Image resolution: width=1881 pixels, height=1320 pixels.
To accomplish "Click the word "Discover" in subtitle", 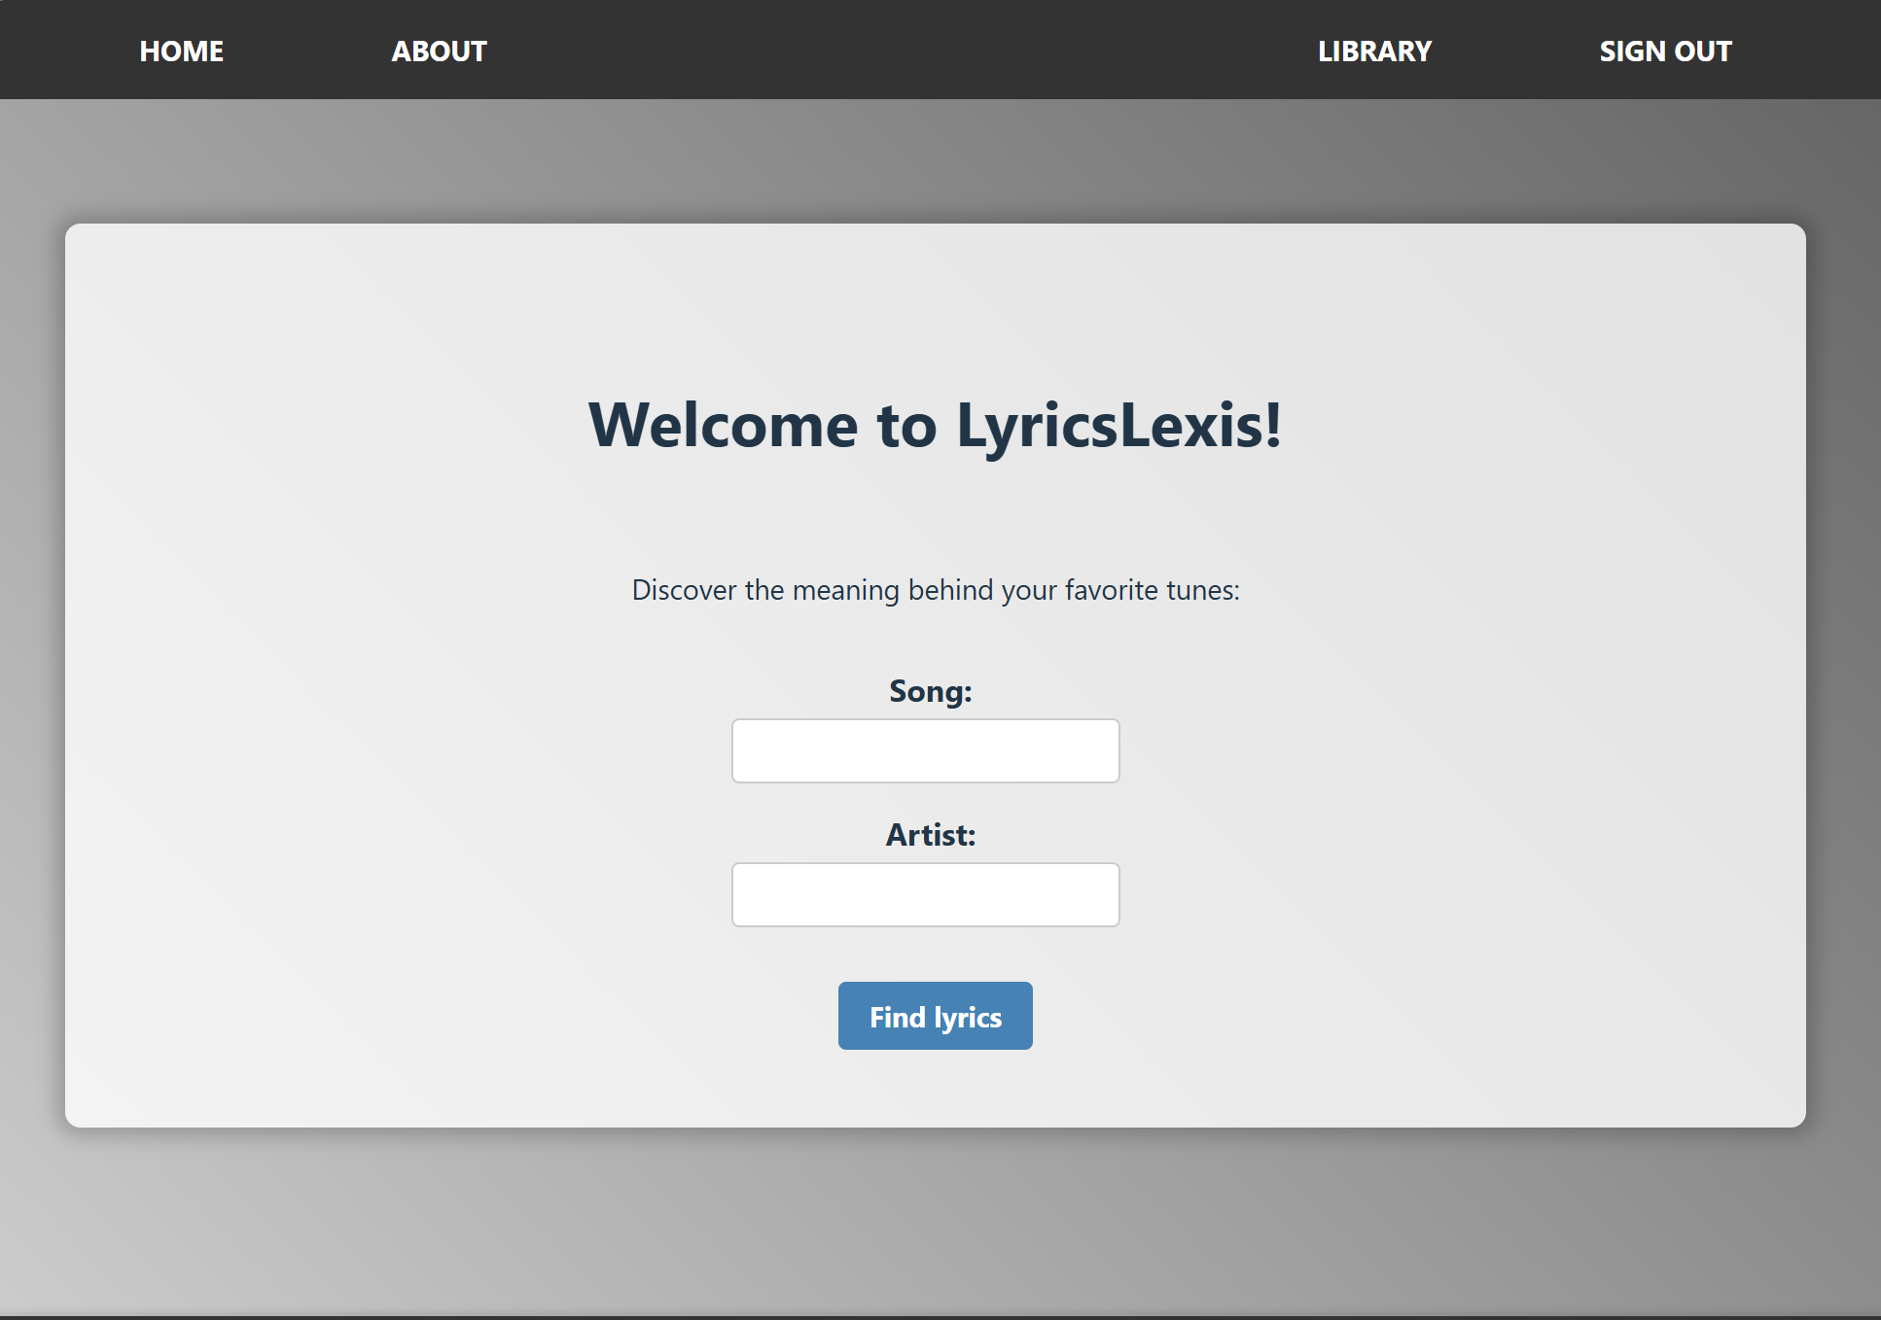I will [684, 590].
